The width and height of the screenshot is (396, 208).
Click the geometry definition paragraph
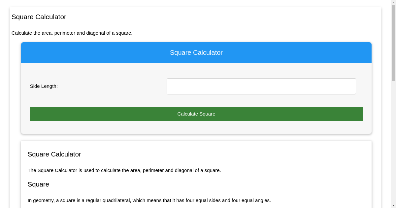click(149, 200)
